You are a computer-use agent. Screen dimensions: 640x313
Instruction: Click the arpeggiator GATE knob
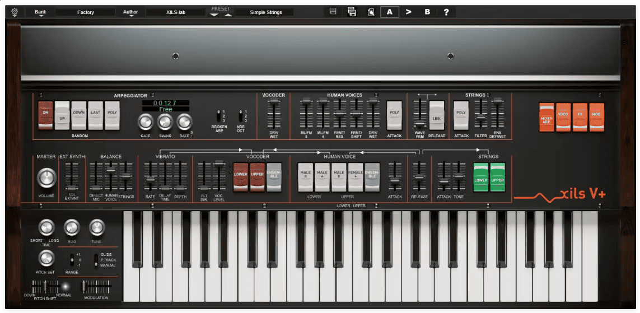tap(146, 122)
